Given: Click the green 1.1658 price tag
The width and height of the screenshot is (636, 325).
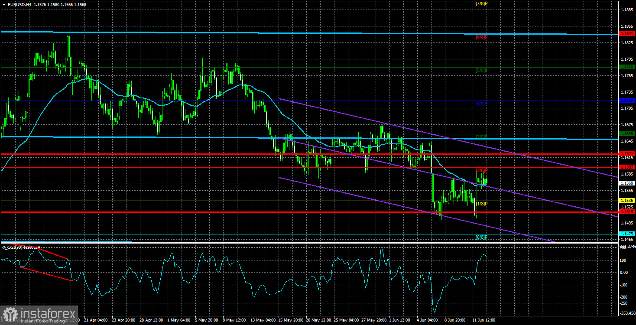Looking at the screenshot, I should [627, 134].
